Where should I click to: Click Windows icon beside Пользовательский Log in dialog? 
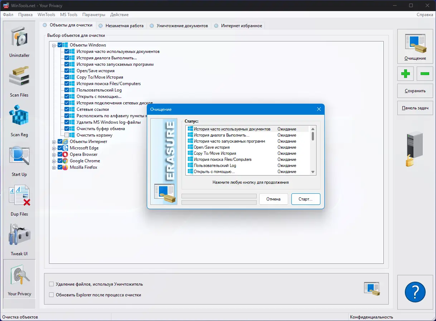[190, 166]
